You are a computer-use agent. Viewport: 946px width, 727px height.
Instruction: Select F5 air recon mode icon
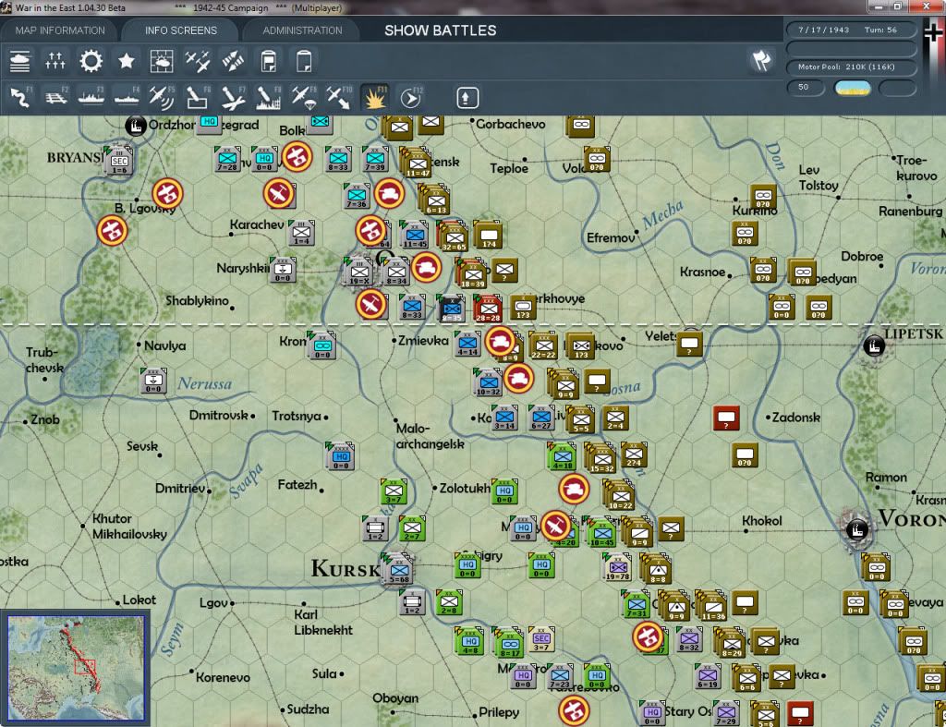click(162, 98)
